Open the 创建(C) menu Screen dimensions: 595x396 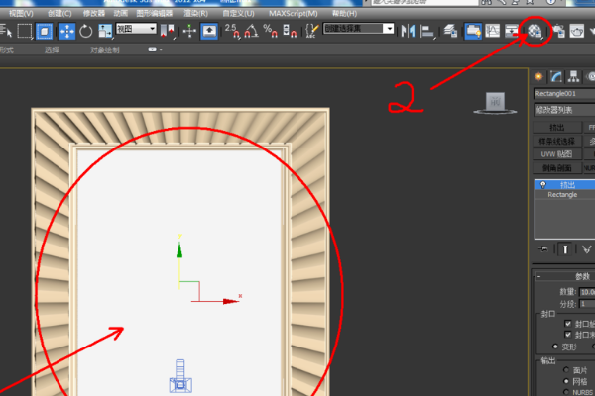tap(59, 14)
